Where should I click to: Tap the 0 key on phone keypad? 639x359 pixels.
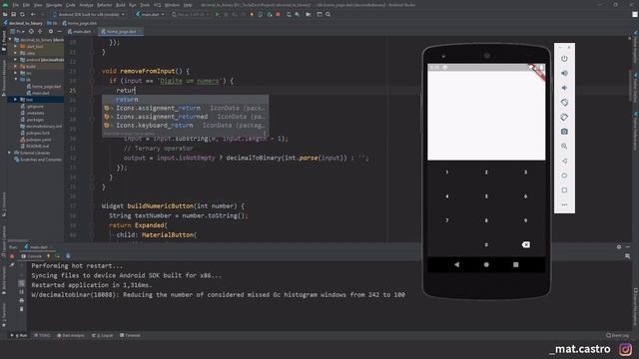(486, 244)
